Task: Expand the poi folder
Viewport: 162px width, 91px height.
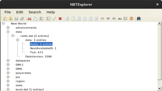Action: click(8, 77)
